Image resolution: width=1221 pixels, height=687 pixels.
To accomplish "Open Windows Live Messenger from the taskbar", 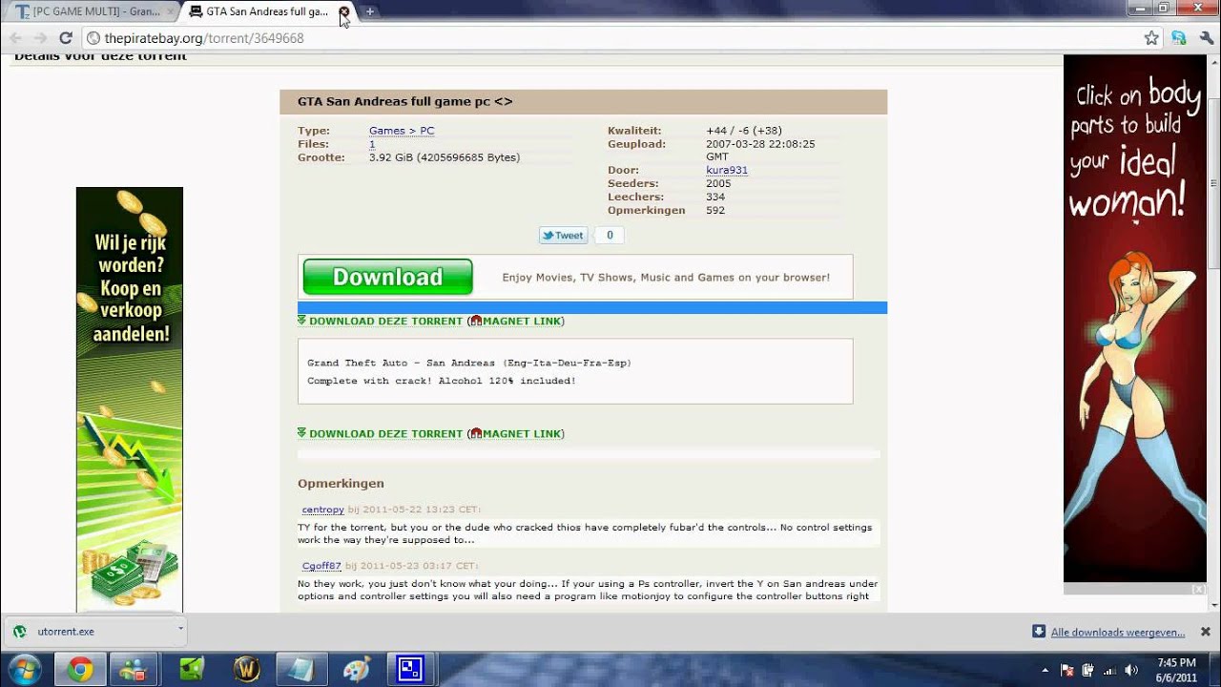I will (135, 670).
